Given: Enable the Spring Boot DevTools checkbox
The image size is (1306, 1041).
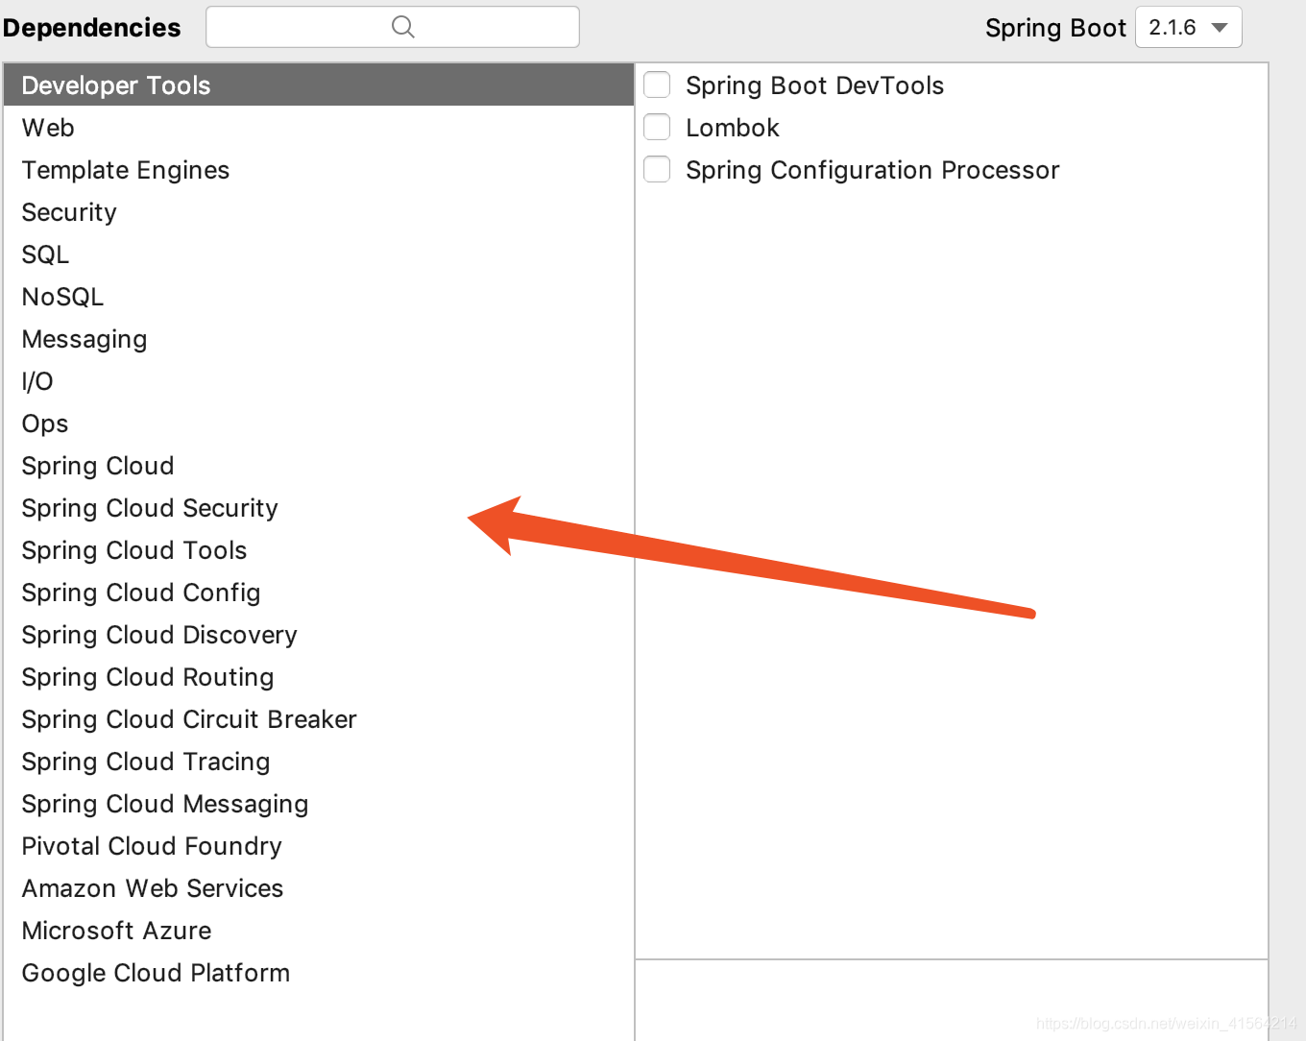Looking at the screenshot, I should click(657, 85).
